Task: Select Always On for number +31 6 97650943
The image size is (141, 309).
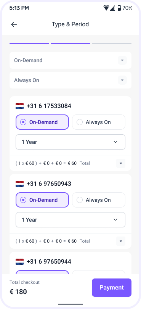Action: click(x=99, y=200)
